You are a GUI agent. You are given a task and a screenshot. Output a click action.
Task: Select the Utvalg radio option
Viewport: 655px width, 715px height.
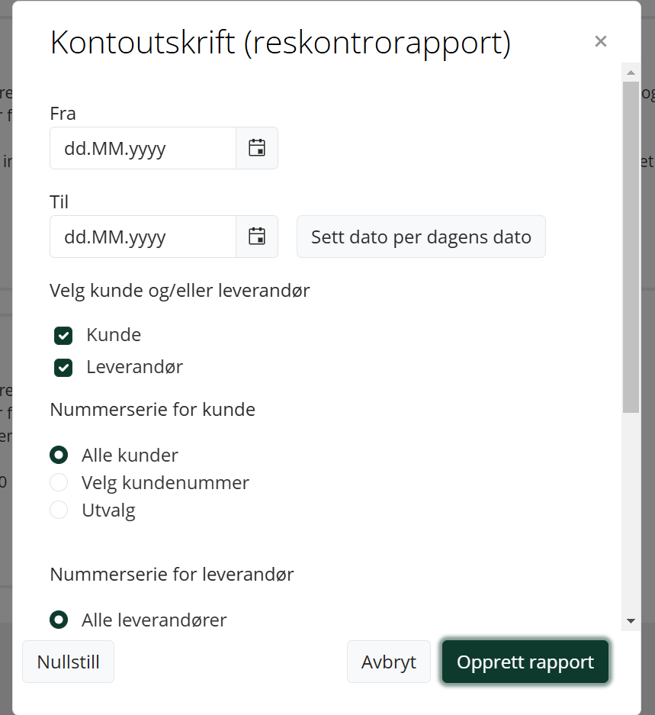(59, 510)
